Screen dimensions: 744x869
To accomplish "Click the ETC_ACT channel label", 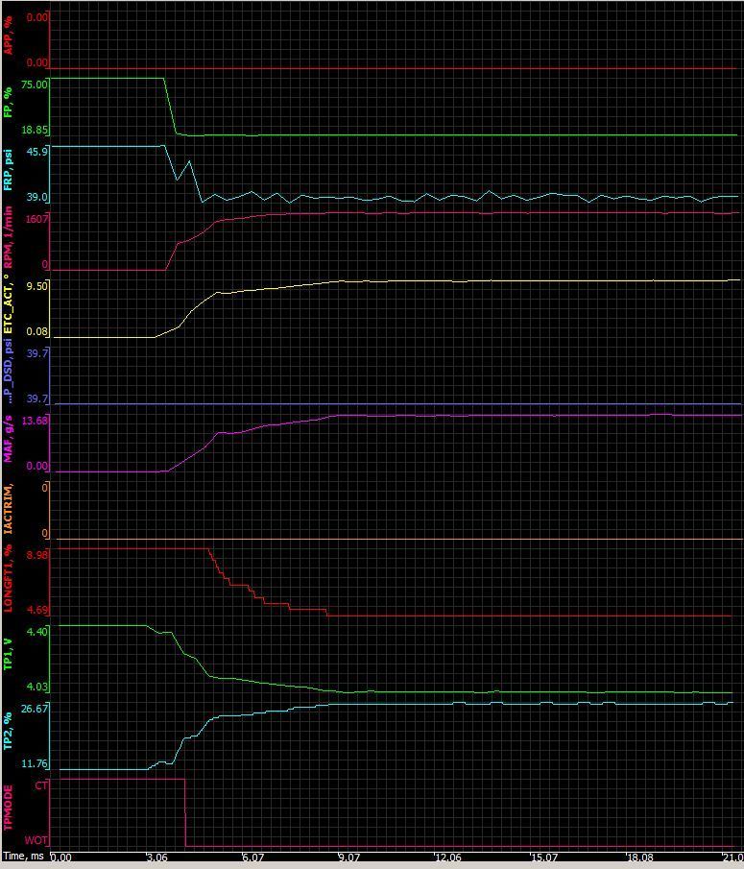I will click(9, 311).
